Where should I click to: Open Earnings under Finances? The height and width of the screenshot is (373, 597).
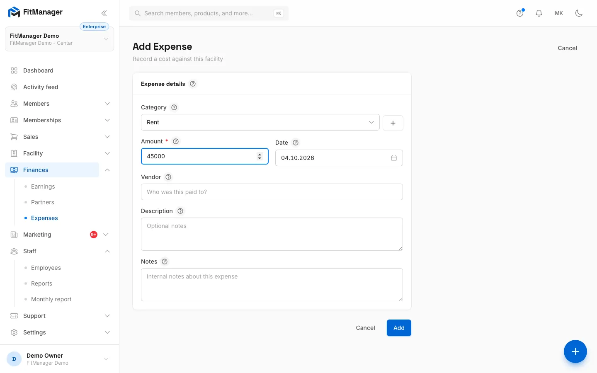click(43, 186)
